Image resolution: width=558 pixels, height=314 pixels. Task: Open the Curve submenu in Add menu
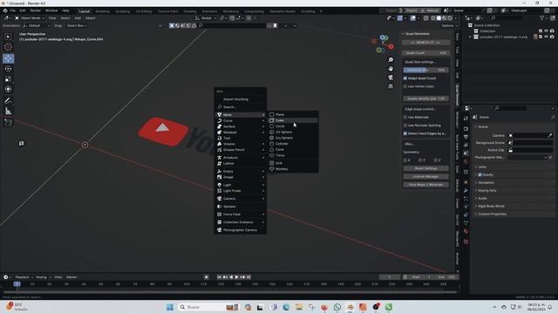click(x=241, y=120)
